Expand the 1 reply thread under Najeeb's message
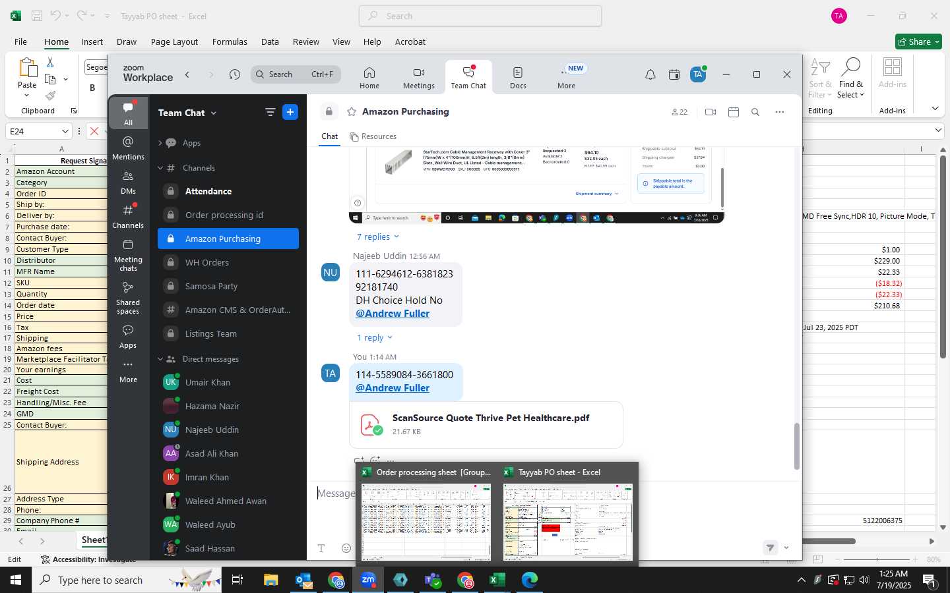The height and width of the screenshot is (593, 950). pyautogui.click(x=374, y=338)
